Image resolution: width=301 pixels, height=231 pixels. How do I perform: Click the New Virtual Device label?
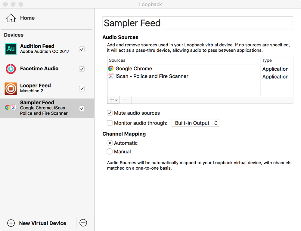coord(43,223)
